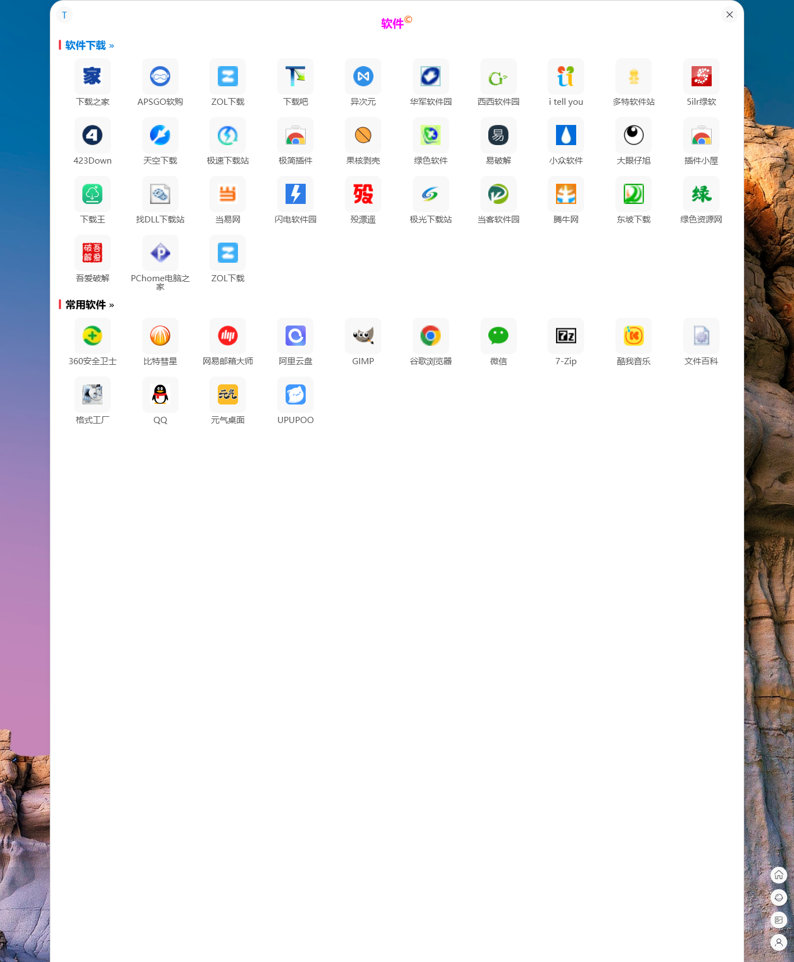Open the 下载之家 site icon
This screenshot has height=962, width=794.
[92, 77]
